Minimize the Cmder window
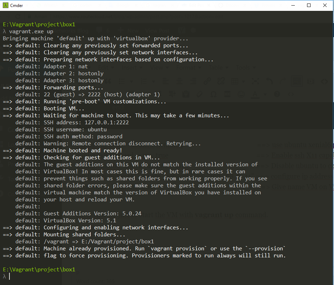Image resolution: width=334 pixels, height=285 pixels. point(293,5)
